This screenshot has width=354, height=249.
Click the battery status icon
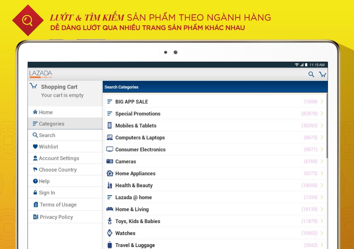(306, 65)
